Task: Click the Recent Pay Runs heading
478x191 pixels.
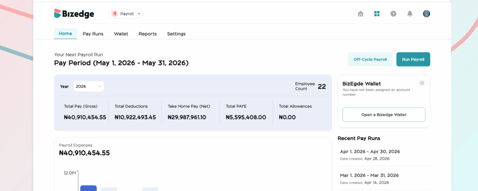Action: (359, 138)
